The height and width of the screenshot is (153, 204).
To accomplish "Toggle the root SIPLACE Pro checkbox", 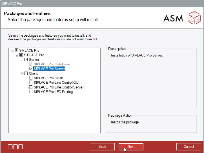I will [16, 50].
